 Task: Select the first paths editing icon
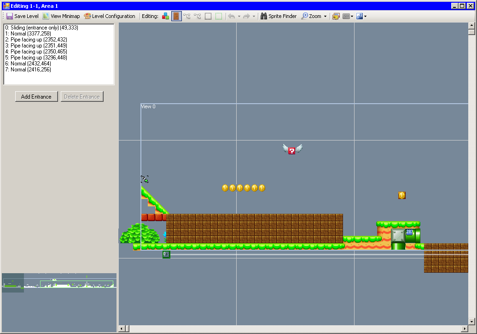pyautogui.click(x=186, y=16)
